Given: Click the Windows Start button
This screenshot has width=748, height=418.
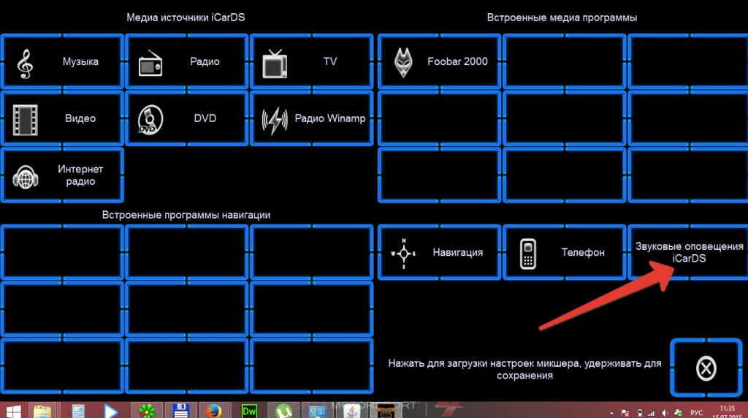Looking at the screenshot, I should (14, 410).
